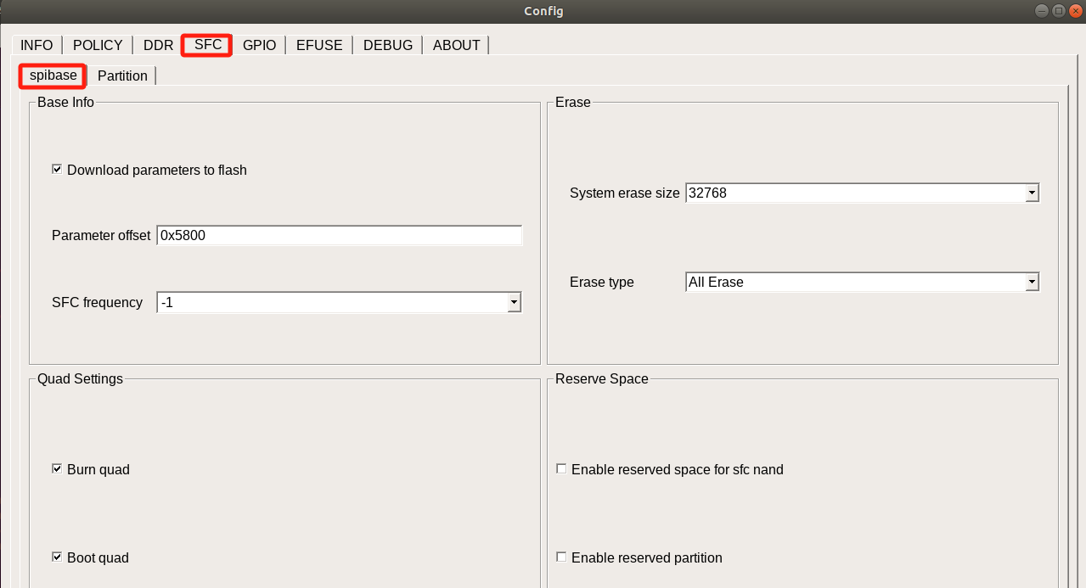The width and height of the screenshot is (1086, 588).
Task: Open the EFUSE tab
Action: tap(319, 45)
